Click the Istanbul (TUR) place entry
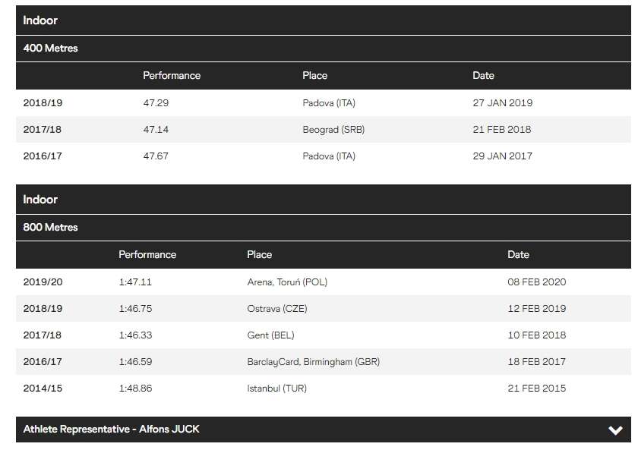The width and height of the screenshot is (638, 450). [276, 389]
